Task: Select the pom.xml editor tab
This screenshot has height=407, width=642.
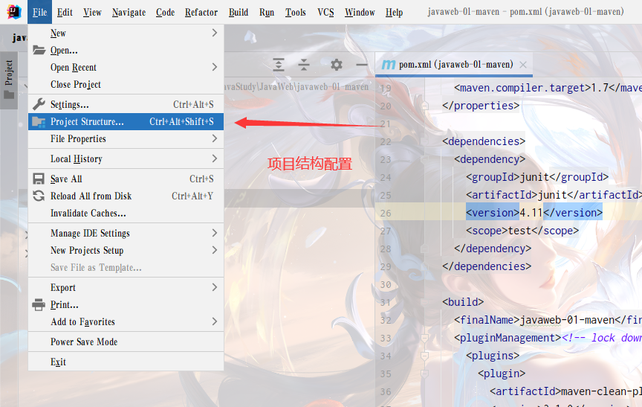Action: pos(447,65)
